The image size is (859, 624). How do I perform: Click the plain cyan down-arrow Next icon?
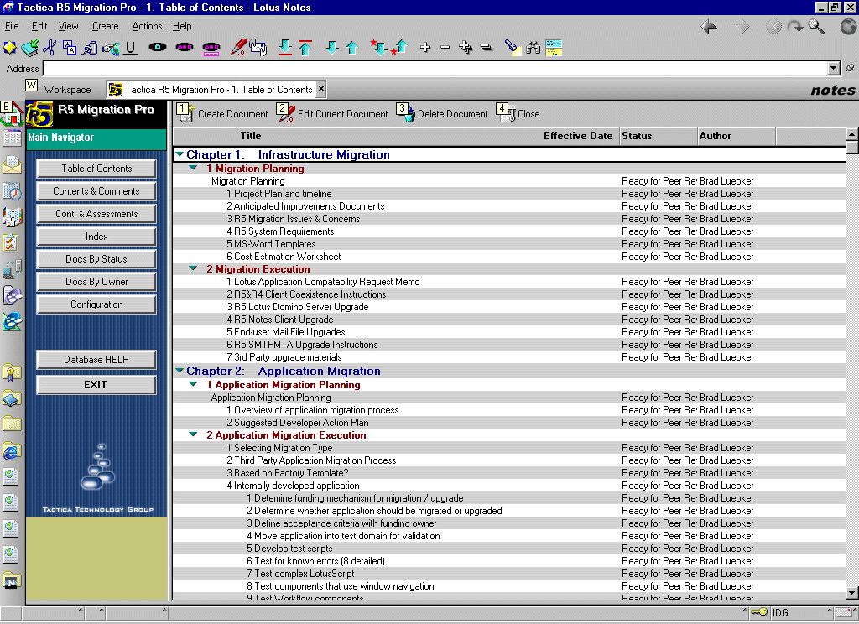[332, 48]
